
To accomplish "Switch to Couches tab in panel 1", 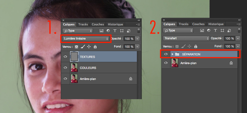I will (x=98, y=24).
